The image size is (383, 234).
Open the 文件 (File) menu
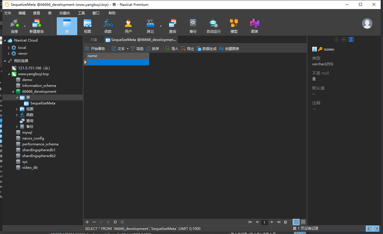(8, 13)
